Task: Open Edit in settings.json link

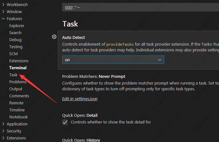Action: pyautogui.click(x=80, y=99)
